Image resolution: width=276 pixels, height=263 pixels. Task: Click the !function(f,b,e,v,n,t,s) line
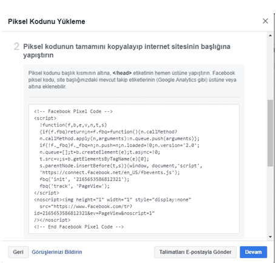pos(73,125)
